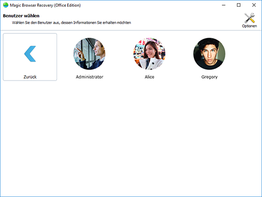The height and width of the screenshot is (197, 262).
Task: Click the blue back chevron arrow
Action: click(x=30, y=54)
